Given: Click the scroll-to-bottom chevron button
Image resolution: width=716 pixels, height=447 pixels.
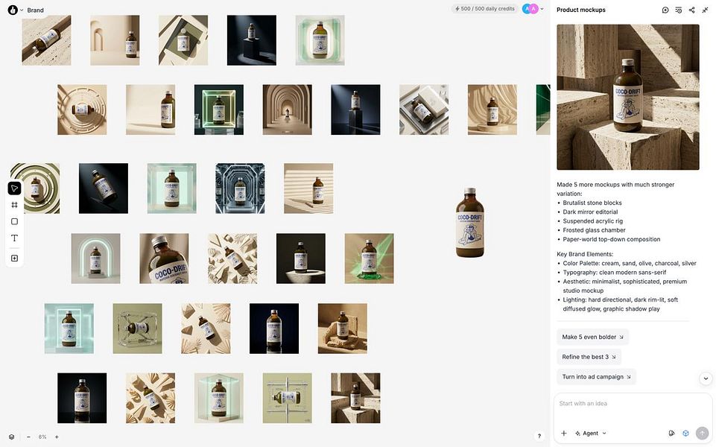Looking at the screenshot, I should pos(706,378).
